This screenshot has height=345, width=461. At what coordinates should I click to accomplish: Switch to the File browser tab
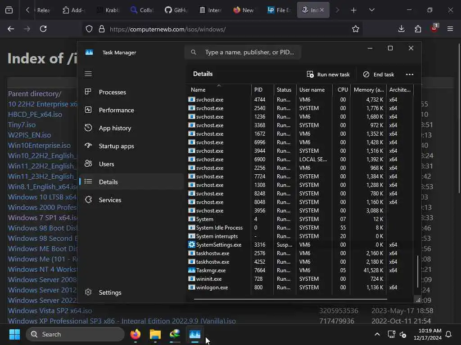click(x=279, y=10)
